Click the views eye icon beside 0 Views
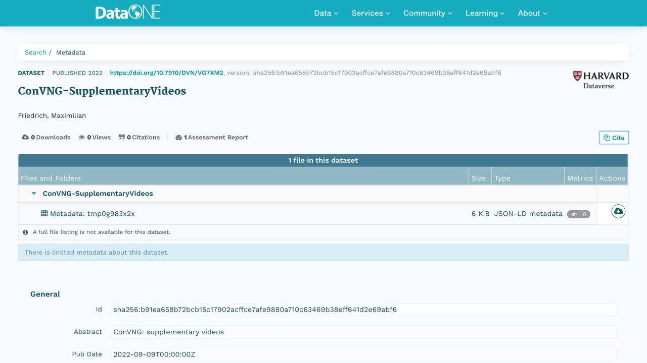Screen dimensions: 647x363 (81, 137)
